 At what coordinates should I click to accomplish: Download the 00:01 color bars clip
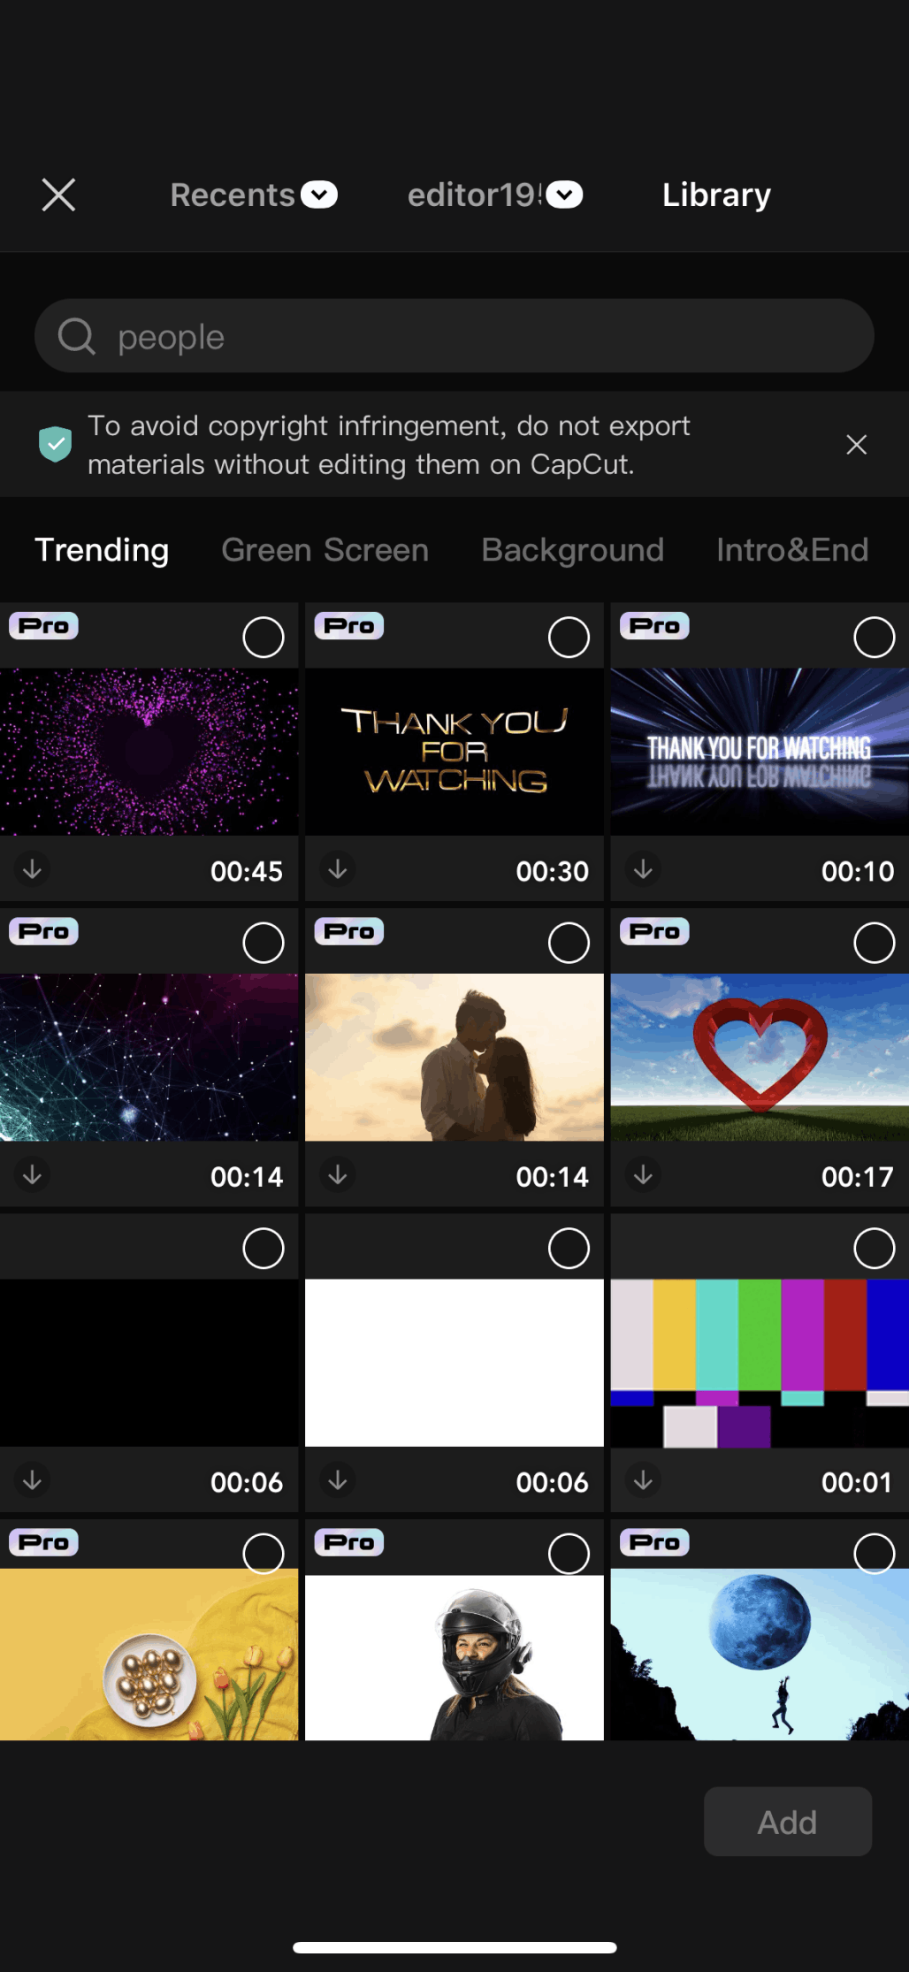(644, 1479)
